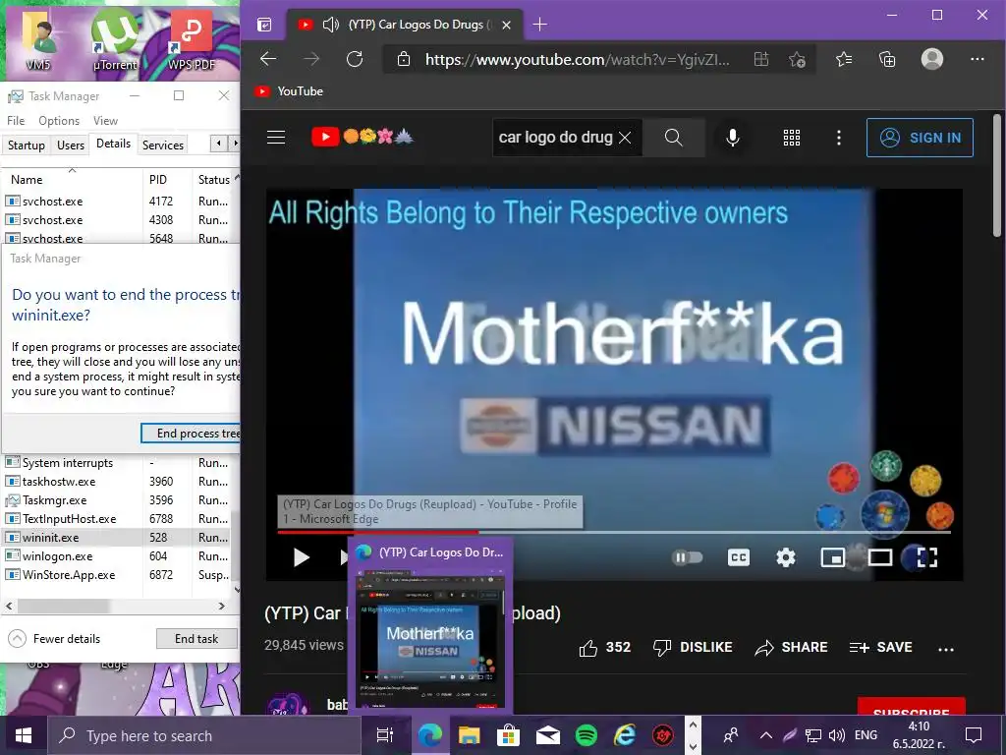Viewport: 1006px width, 755px height.
Task: Open Task Manager Options menu
Action: tap(59, 121)
